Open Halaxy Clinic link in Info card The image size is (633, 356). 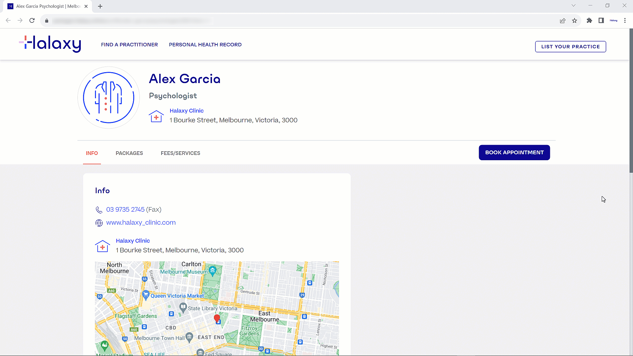pyautogui.click(x=133, y=241)
